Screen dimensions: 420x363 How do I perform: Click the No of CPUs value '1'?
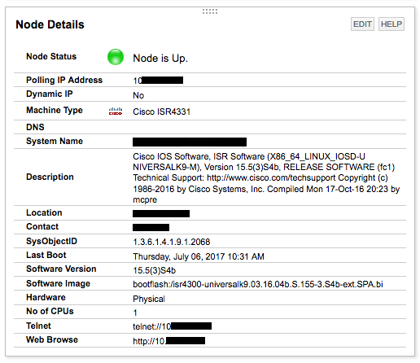click(x=135, y=313)
